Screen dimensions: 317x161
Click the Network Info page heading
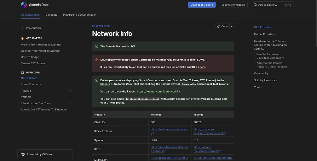(112, 34)
